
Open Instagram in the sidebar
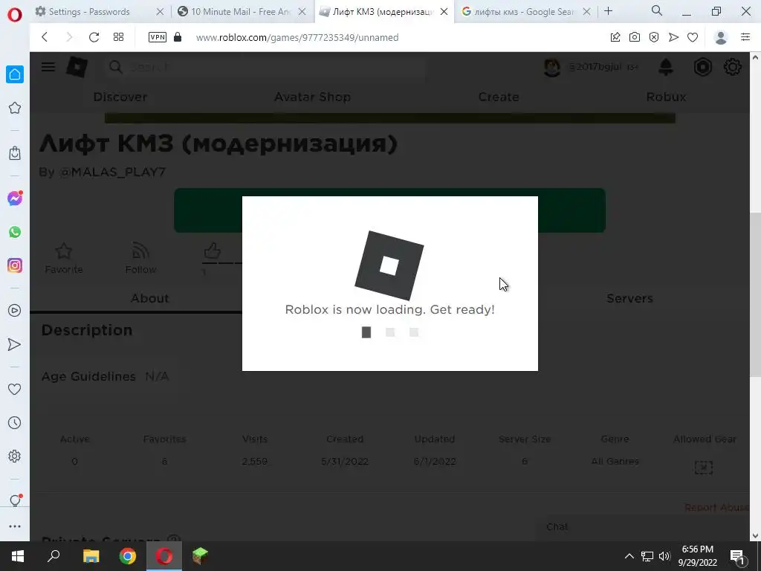pos(15,265)
